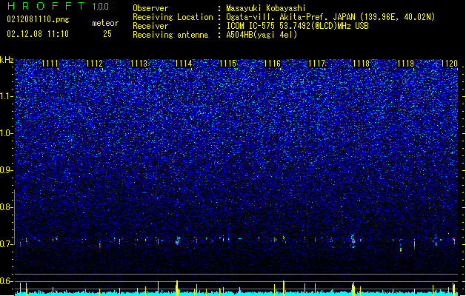Click time marker 1112
Viewport: 466px width, 296px height.
point(95,64)
